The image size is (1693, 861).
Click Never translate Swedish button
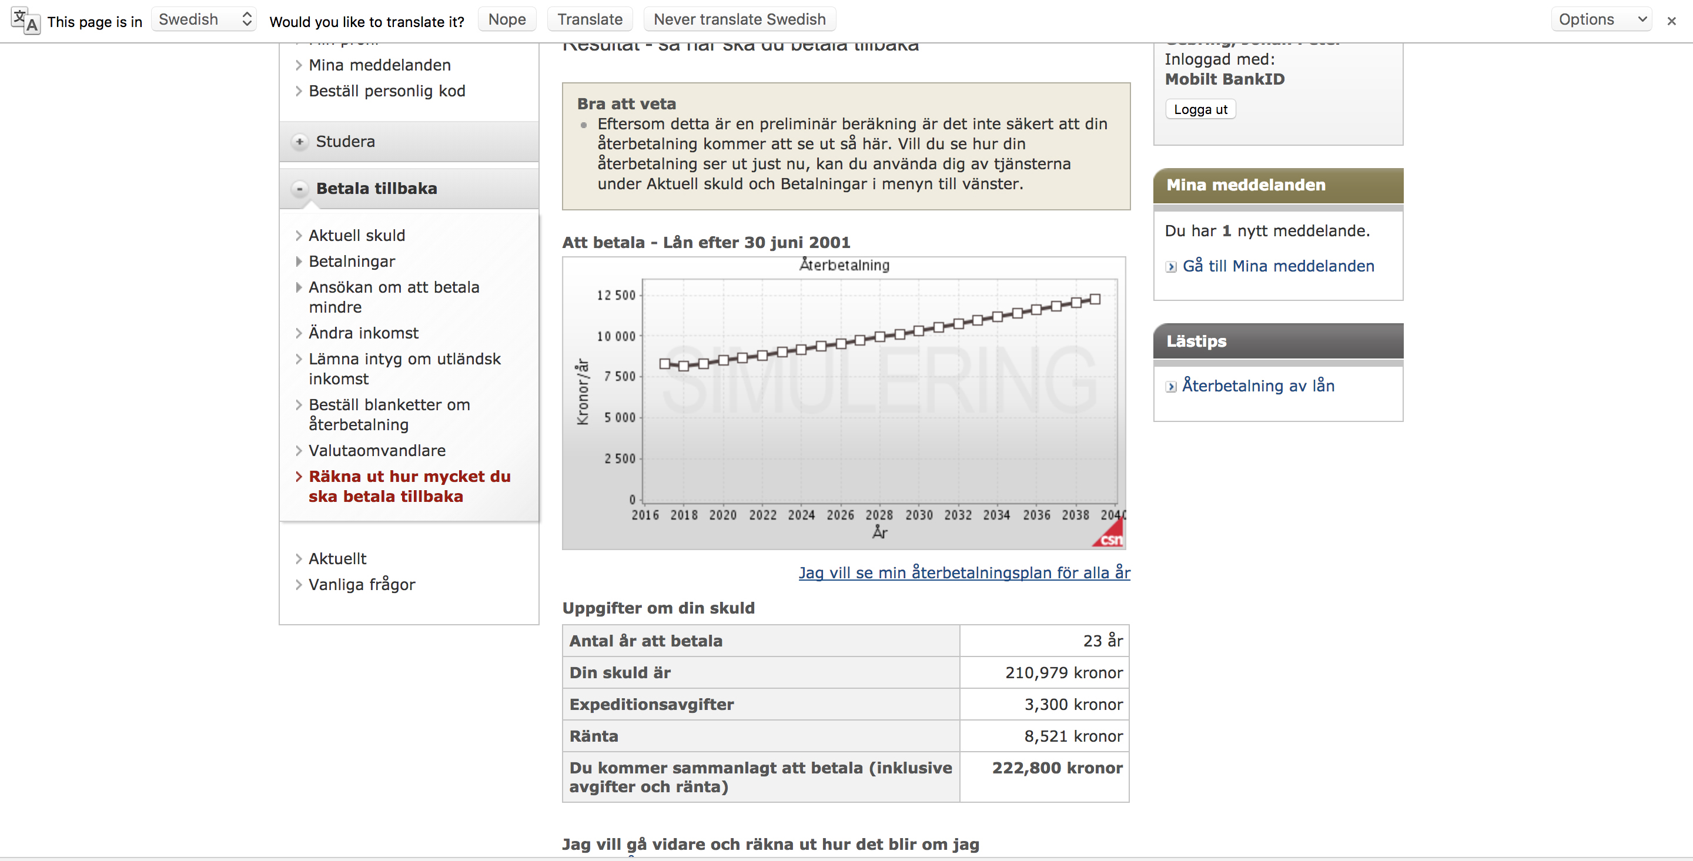point(740,20)
